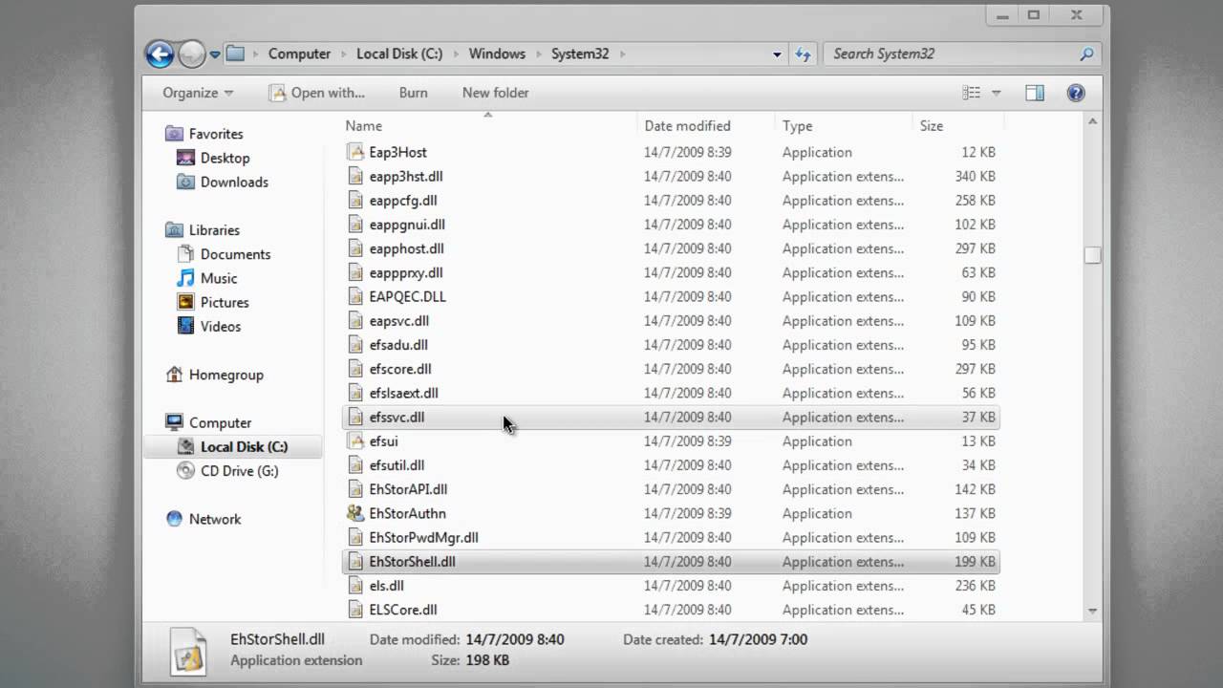Screen dimensions: 1223x688
Task: Click the EhStorAPI.dll file icon
Action: click(x=355, y=489)
